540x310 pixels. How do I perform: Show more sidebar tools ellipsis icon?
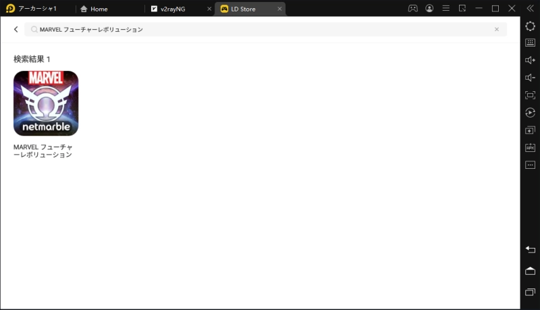point(530,165)
